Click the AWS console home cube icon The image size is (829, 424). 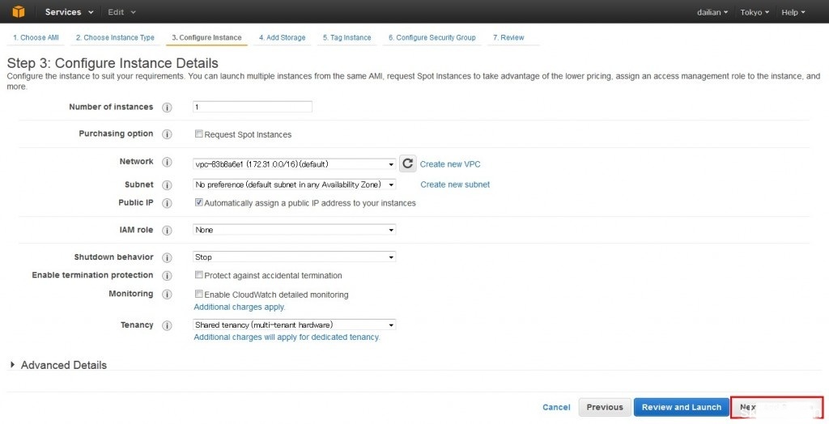click(18, 11)
